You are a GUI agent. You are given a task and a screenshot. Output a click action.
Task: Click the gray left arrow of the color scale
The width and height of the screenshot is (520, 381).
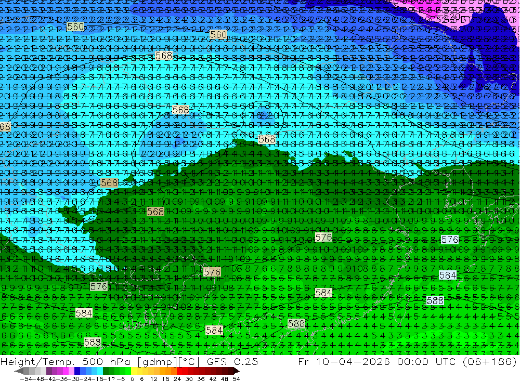(19, 371)
